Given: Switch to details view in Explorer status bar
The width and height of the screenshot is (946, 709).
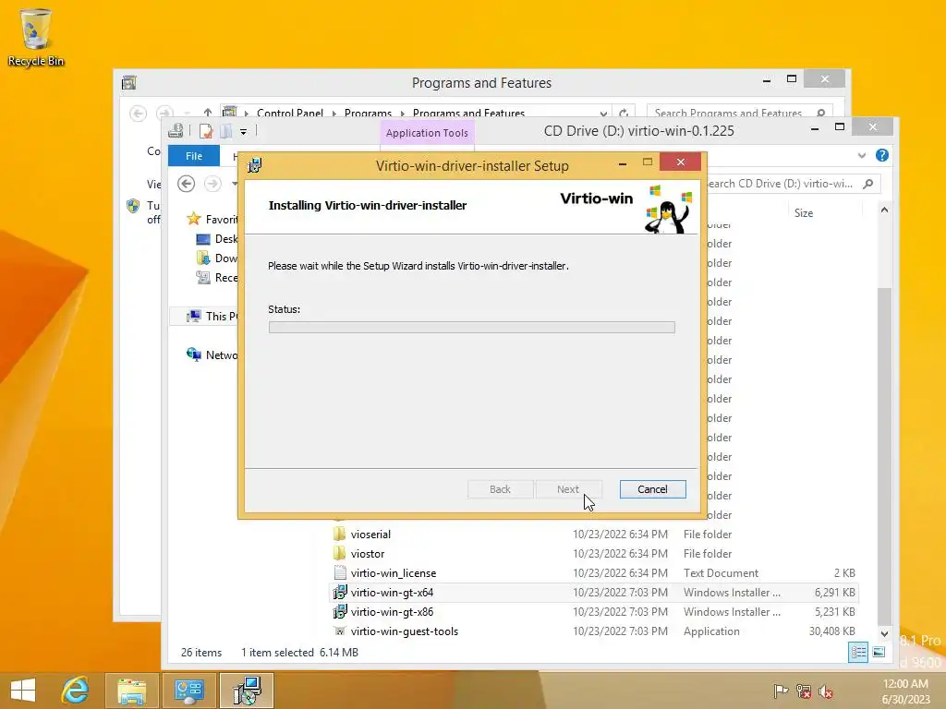Looking at the screenshot, I should 858,652.
